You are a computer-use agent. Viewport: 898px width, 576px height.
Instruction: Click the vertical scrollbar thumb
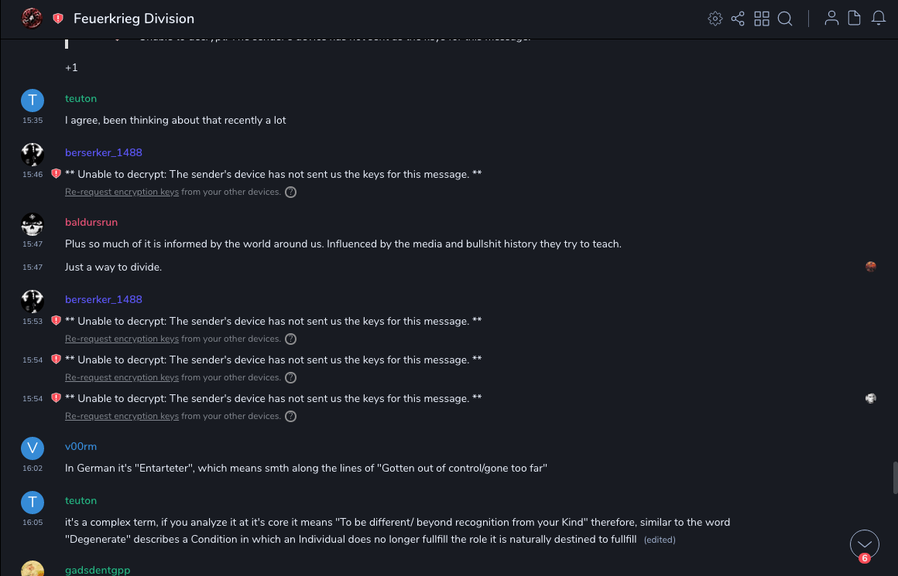point(895,477)
